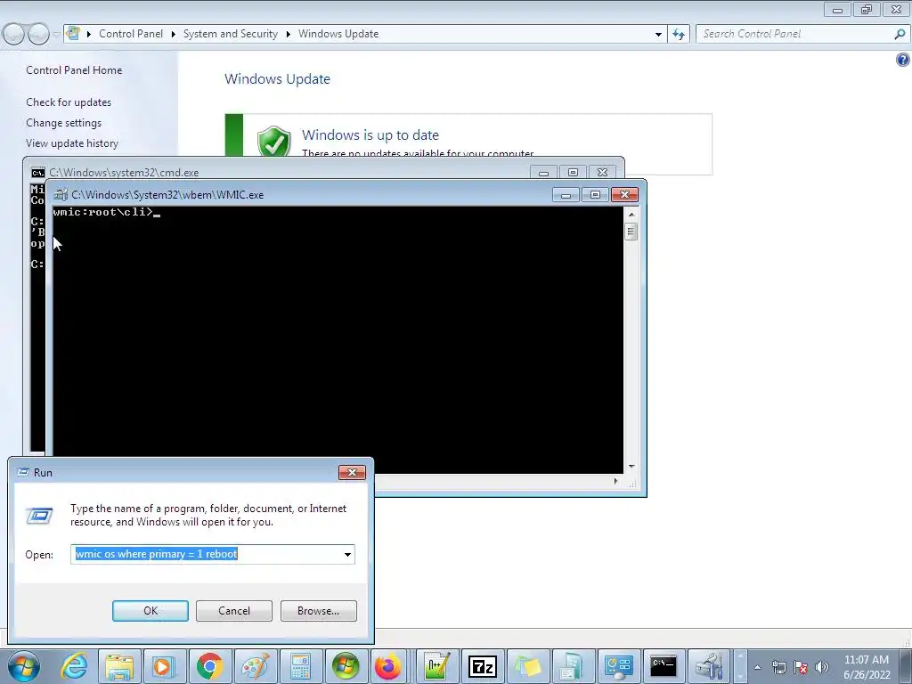Open the Action Center flag icon
Screen dimensions: 912x684
[801, 667]
